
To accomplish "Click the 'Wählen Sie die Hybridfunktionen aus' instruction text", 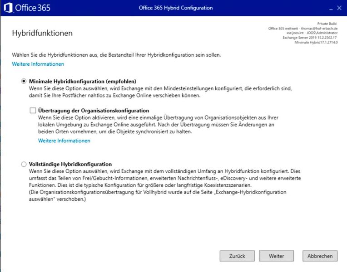I will tap(116, 55).
